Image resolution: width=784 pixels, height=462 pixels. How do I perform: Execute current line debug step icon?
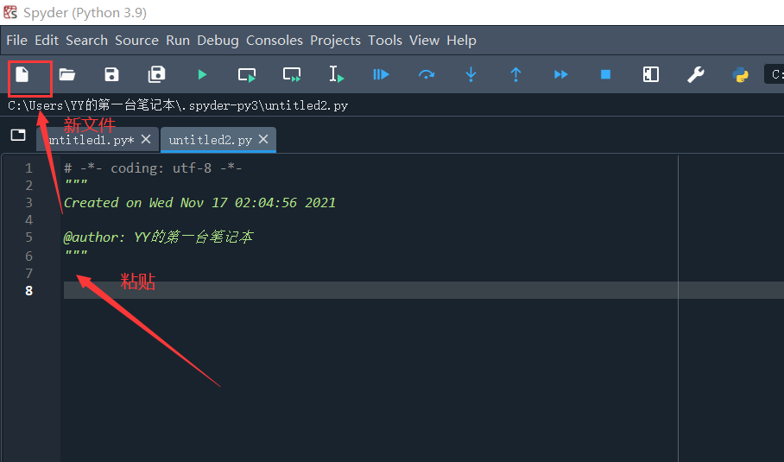426,74
